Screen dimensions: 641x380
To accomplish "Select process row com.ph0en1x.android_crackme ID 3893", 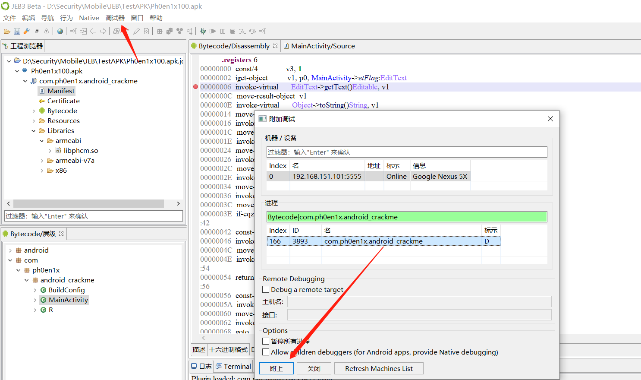I will click(383, 241).
